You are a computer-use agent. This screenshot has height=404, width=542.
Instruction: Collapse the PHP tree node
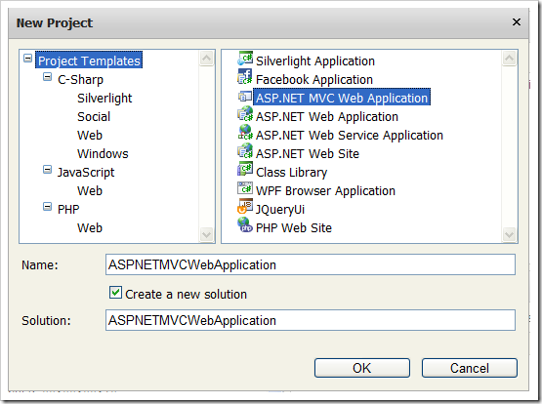(47, 207)
